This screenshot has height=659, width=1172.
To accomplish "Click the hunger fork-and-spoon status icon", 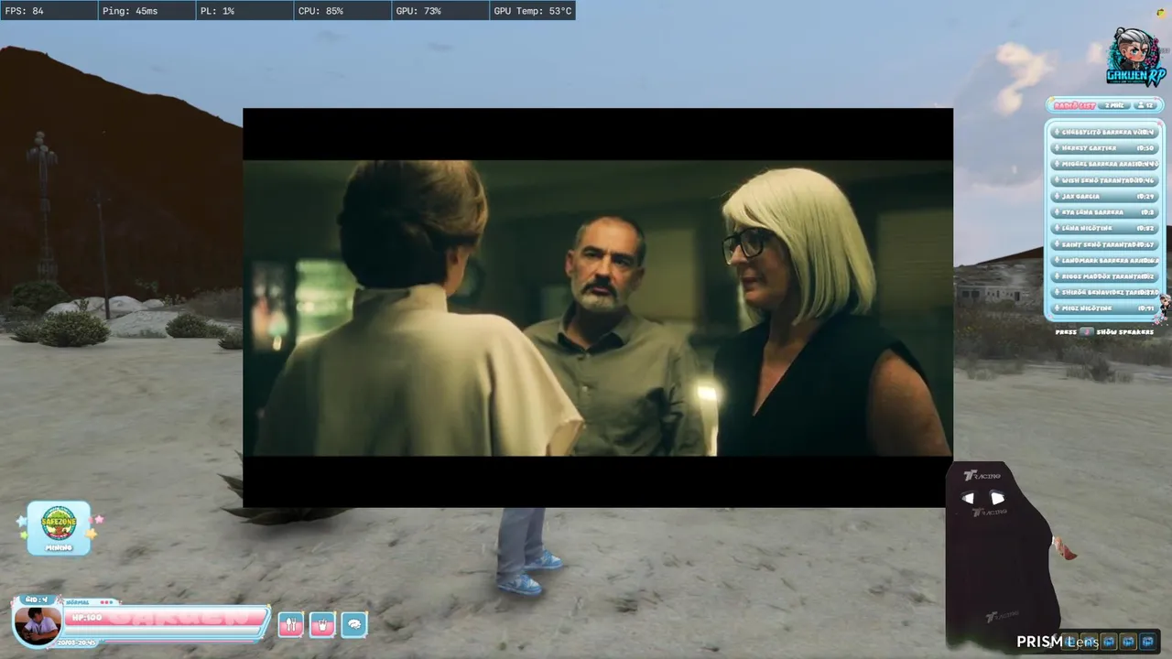I will (x=290, y=624).
